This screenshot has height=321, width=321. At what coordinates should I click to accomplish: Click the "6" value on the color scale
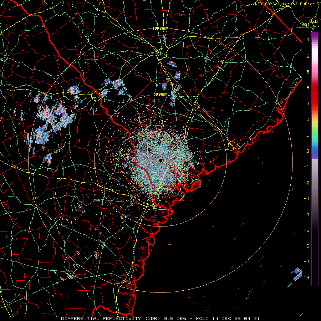point(308,56)
